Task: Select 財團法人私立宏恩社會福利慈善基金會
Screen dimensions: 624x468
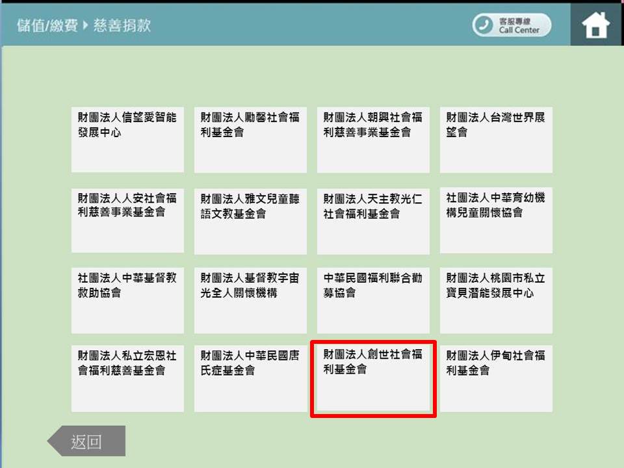Action: pyautogui.click(x=128, y=378)
